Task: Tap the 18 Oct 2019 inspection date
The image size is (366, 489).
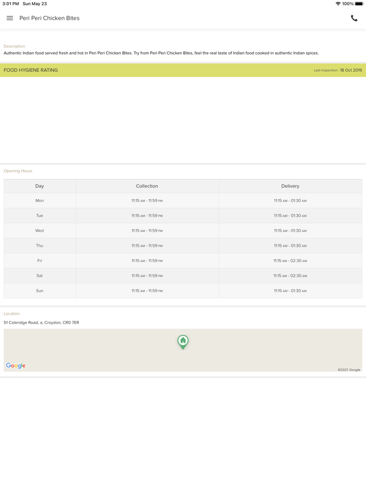Action: (351, 70)
